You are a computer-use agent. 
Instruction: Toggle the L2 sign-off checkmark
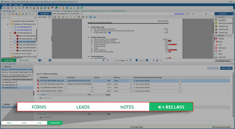click(x=195, y=14)
